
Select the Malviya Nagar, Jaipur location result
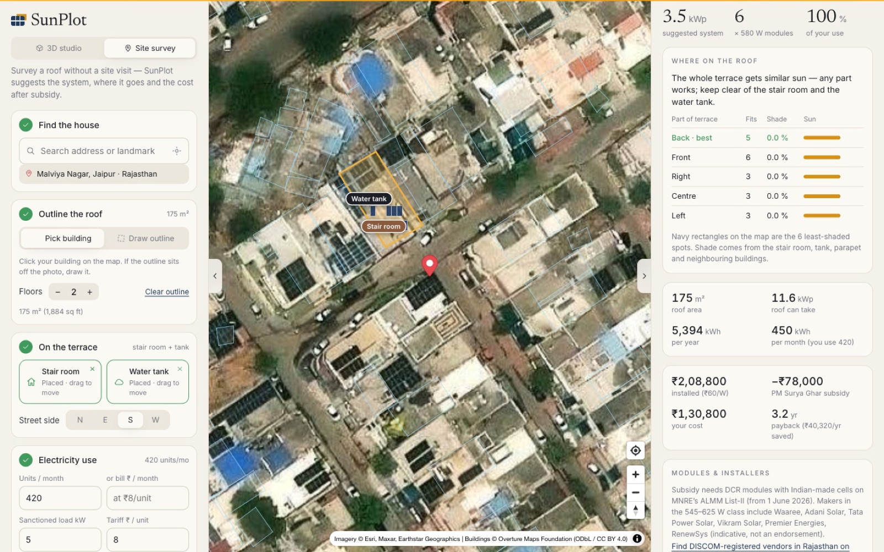pyautogui.click(x=104, y=174)
